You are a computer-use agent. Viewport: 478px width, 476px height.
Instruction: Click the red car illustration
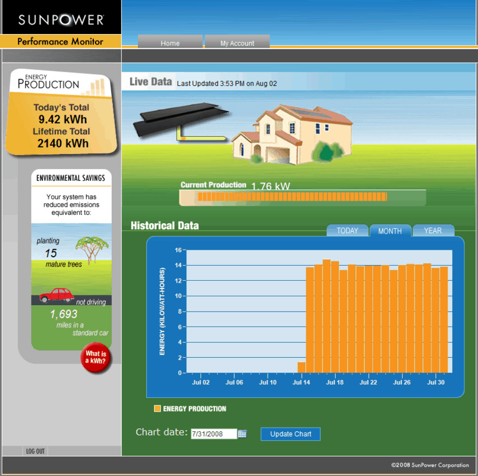[57, 295]
